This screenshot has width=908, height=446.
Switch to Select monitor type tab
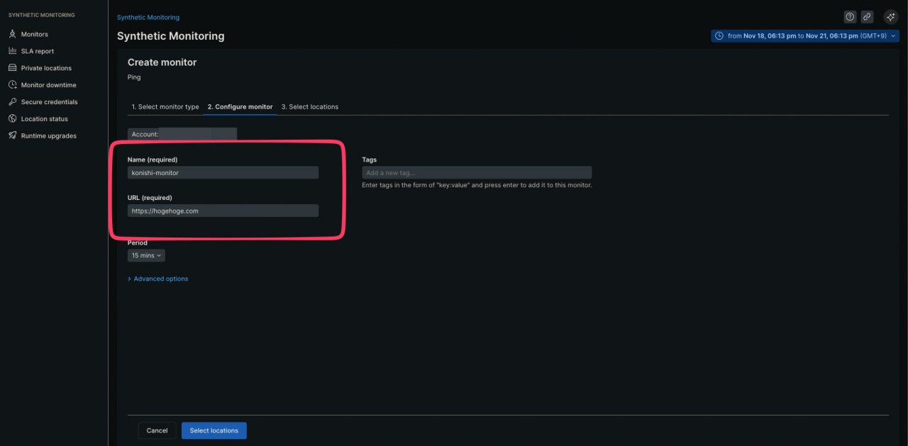(165, 107)
